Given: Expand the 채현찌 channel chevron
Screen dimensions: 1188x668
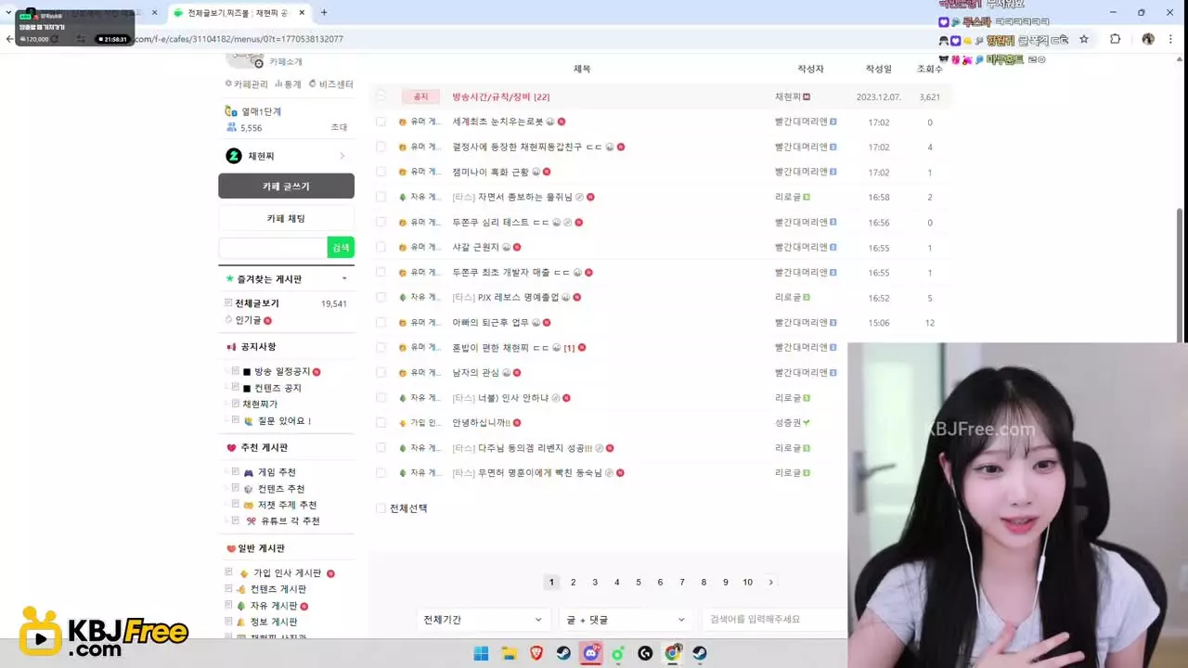Looking at the screenshot, I should click(342, 156).
